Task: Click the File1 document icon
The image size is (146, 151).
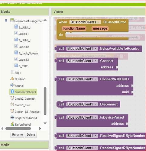Action: tap(12, 72)
